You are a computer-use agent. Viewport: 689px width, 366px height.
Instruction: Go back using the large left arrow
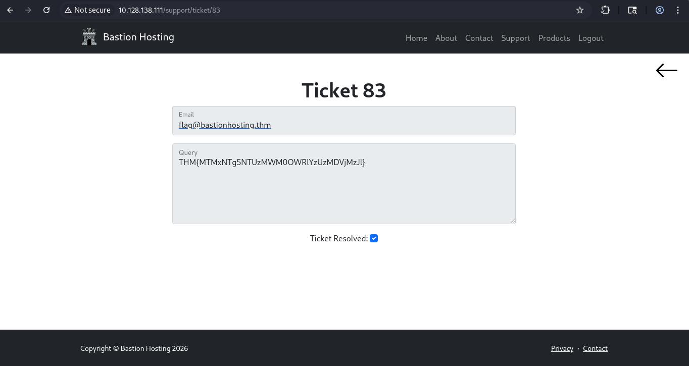pyautogui.click(x=666, y=71)
